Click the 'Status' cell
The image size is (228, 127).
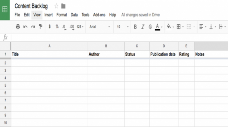click(137, 54)
